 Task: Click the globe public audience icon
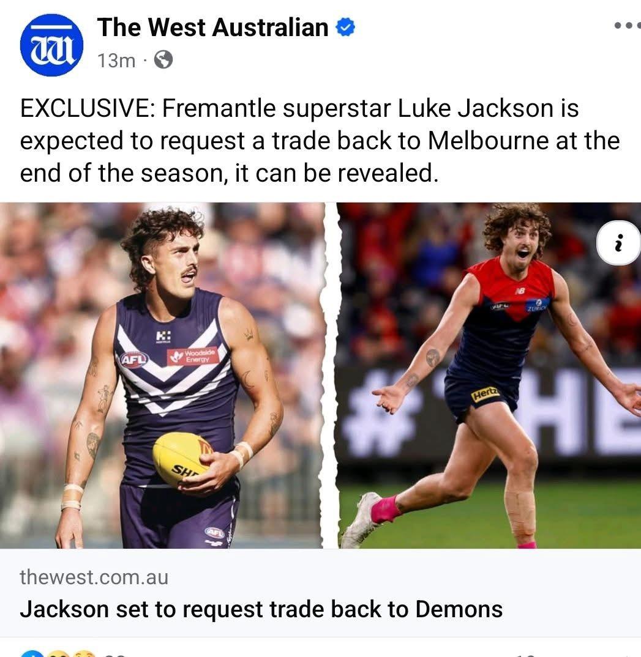point(163,60)
